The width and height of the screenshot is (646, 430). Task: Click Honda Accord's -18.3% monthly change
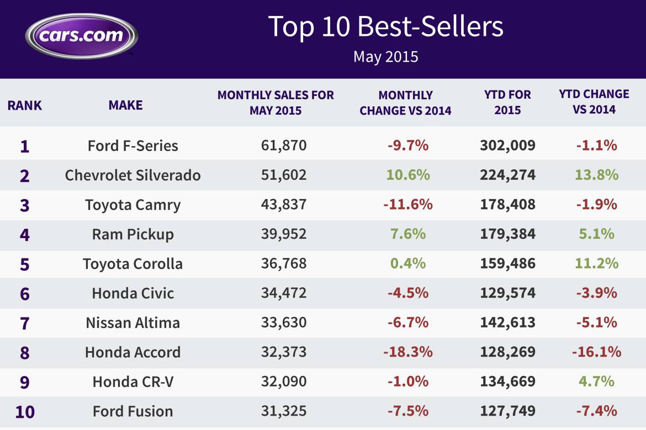[408, 352]
